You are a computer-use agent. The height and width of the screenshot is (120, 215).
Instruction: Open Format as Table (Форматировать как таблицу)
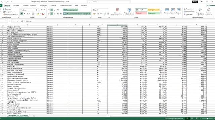coord(129,12)
